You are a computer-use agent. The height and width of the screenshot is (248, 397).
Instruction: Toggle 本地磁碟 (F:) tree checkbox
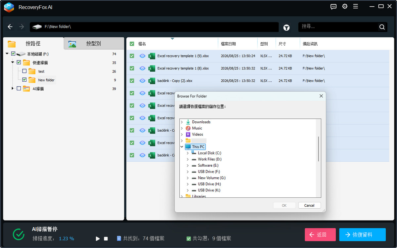pyautogui.click(x=13, y=54)
